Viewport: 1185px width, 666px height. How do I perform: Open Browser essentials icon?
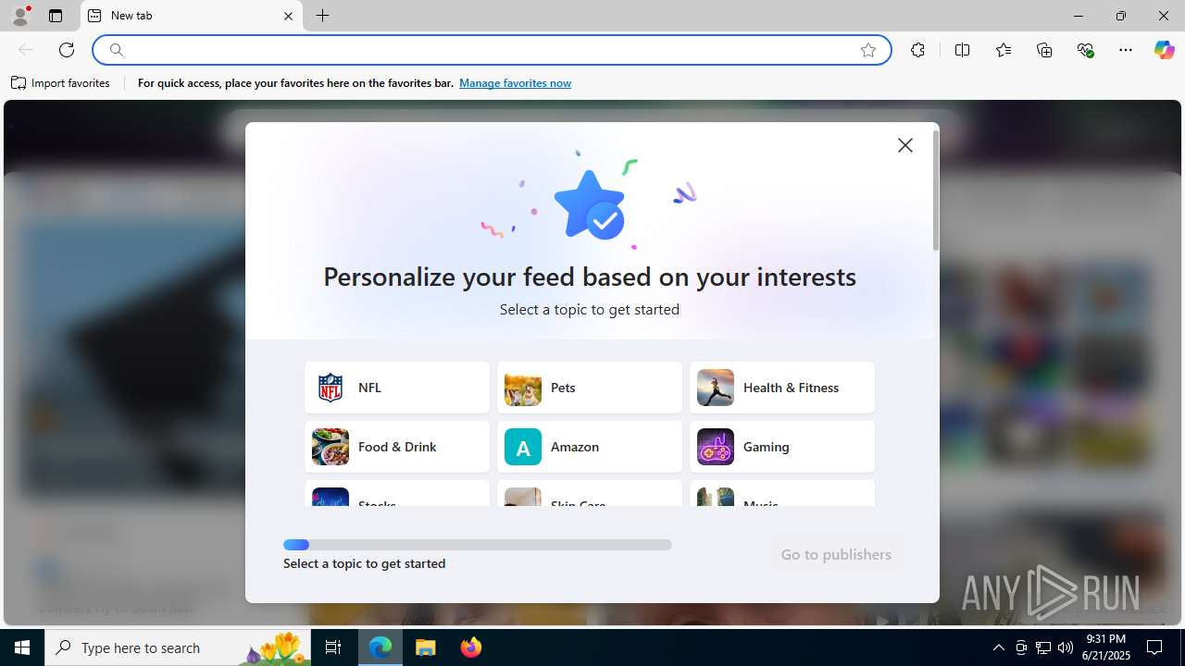1085,50
